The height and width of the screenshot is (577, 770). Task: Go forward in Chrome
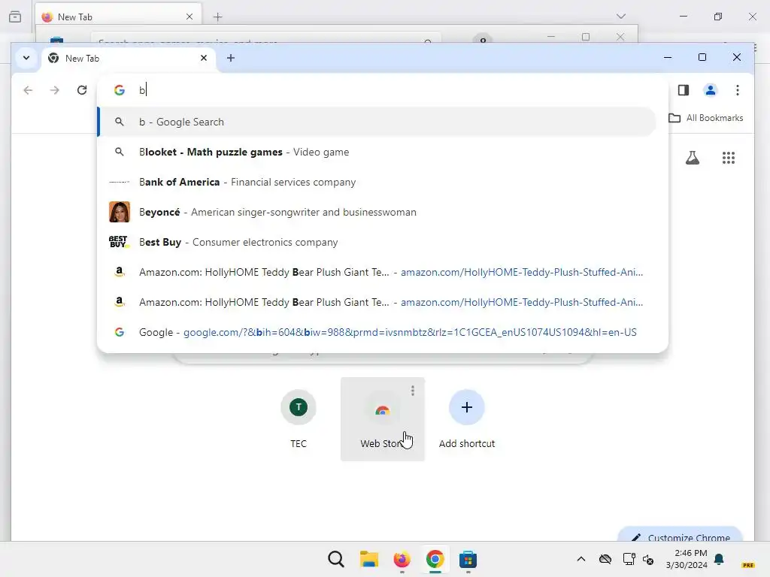pyautogui.click(x=54, y=90)
